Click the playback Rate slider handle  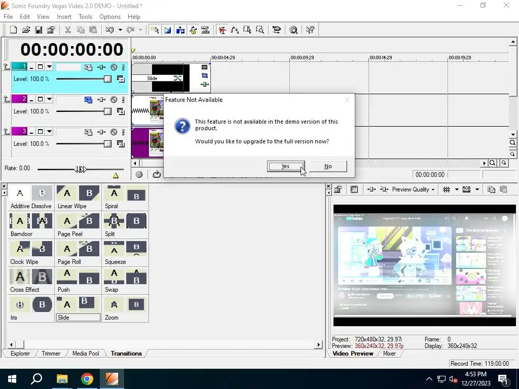click(81, 170)
